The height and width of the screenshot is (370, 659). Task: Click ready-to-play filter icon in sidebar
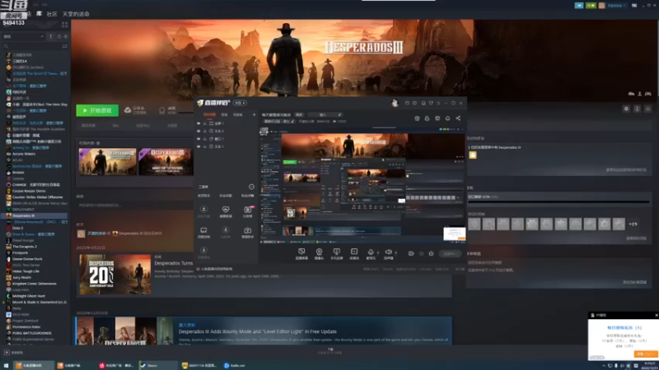coord(66,36)
